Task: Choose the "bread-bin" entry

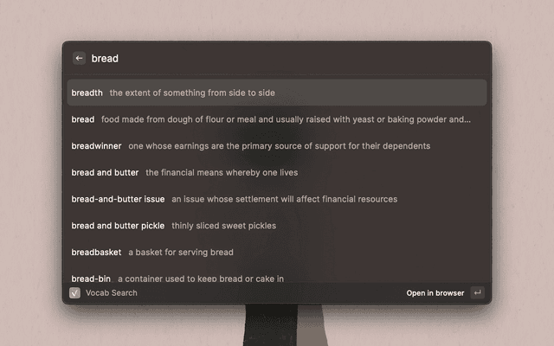Action: click(x=91, y=279)
